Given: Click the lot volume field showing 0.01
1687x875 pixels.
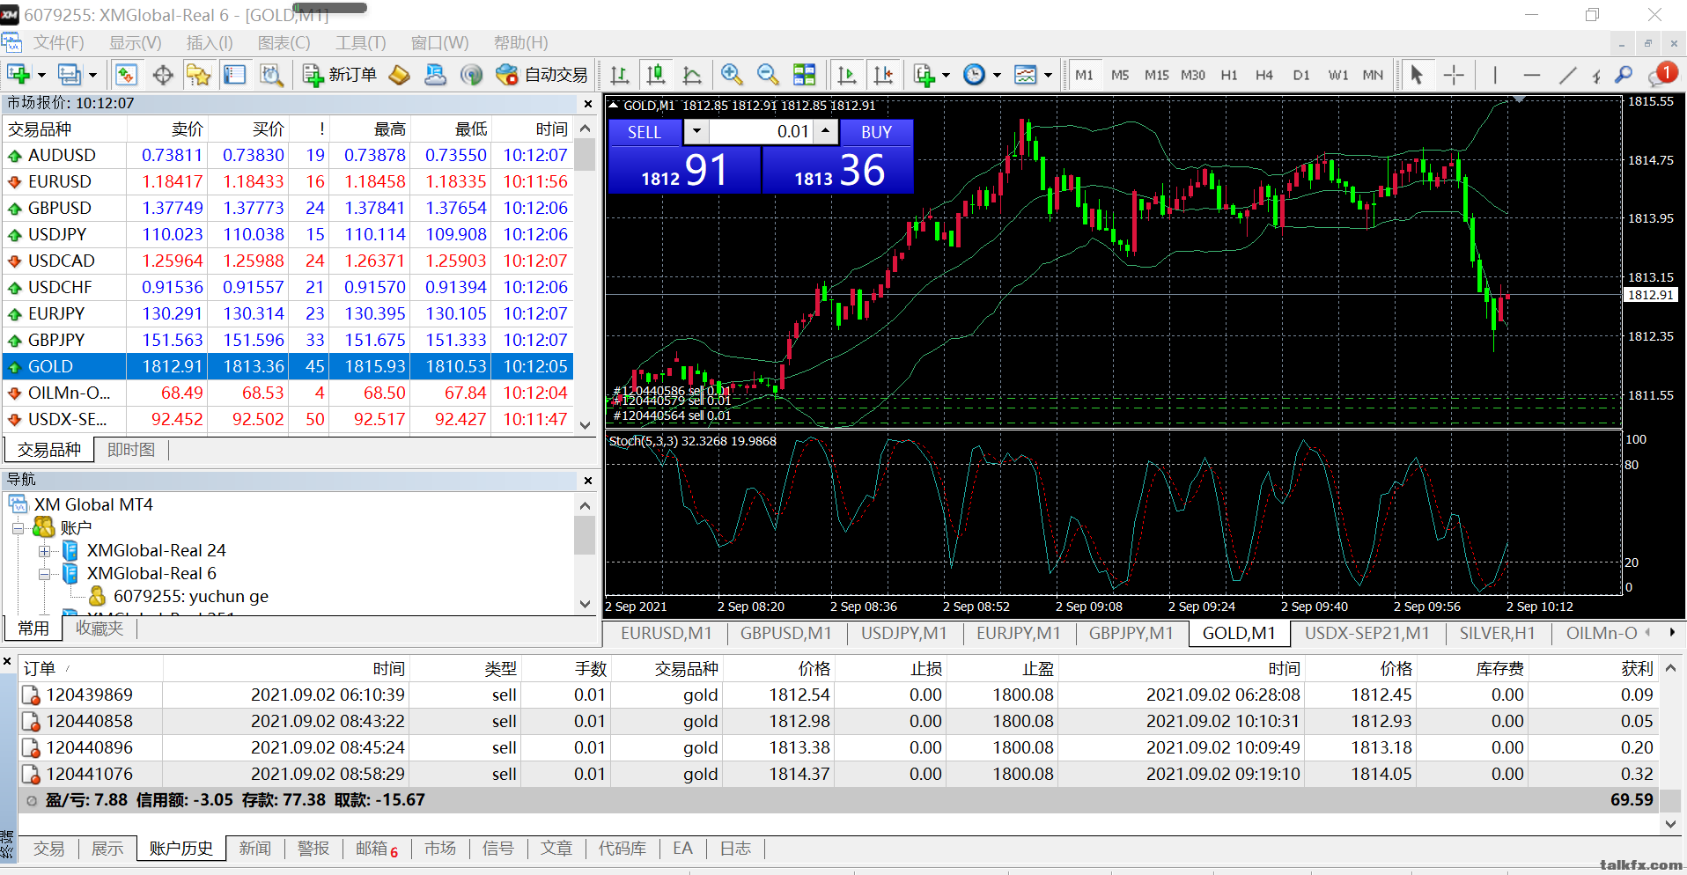Looking at the screenshot, I should [762, 132].
